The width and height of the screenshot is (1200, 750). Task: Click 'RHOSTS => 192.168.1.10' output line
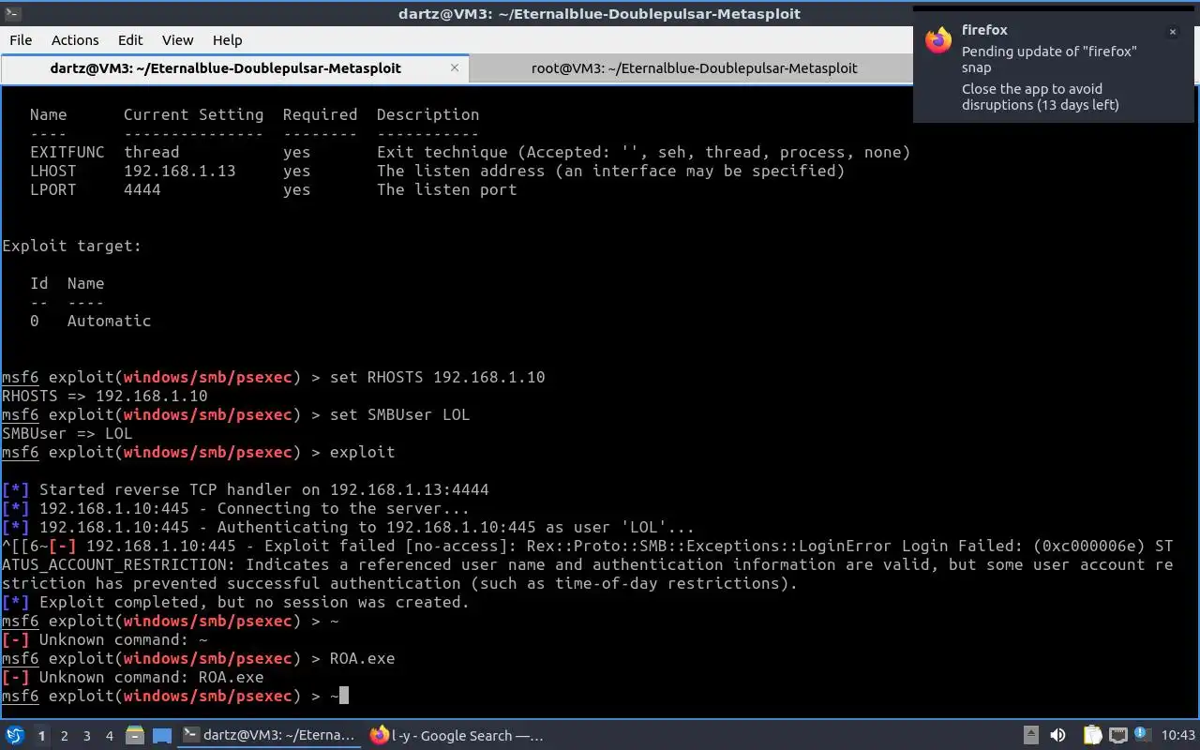coord(105,396)
